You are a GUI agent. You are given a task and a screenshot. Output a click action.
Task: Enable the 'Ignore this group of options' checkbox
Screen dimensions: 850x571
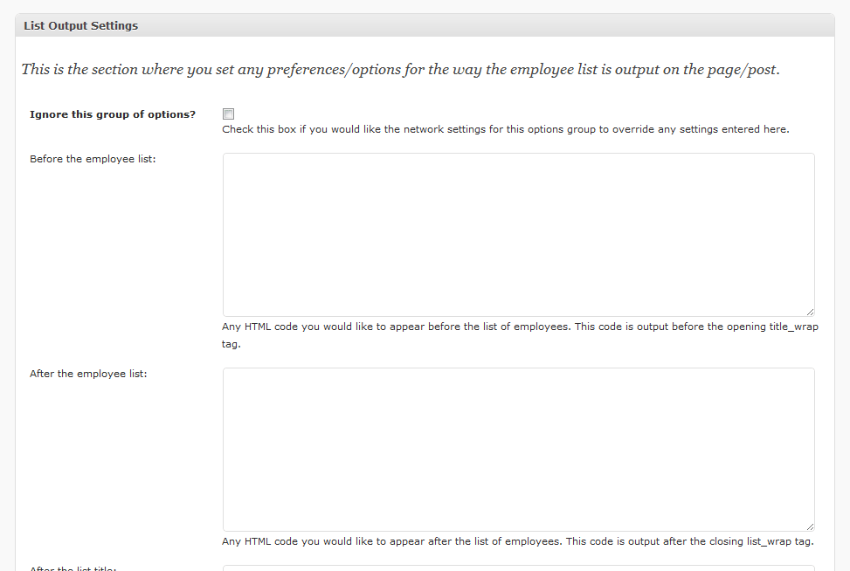point(229,114)
